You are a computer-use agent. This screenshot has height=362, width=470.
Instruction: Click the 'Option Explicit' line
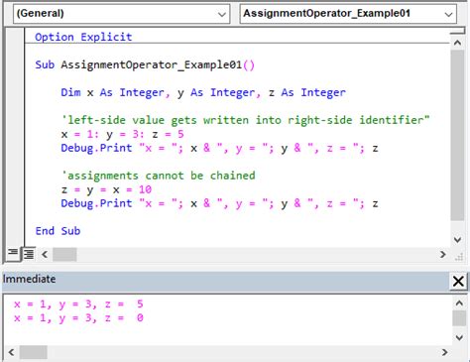[x=83, y=37]
